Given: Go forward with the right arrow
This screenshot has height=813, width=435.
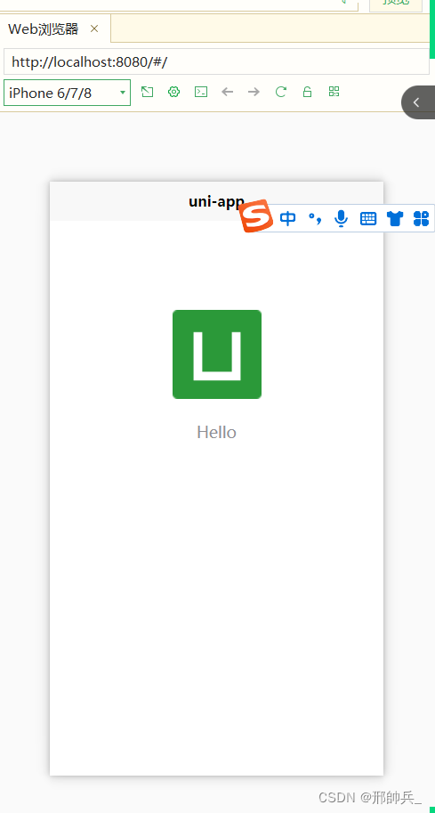Looking at the screenshot, I should [254, 93].
